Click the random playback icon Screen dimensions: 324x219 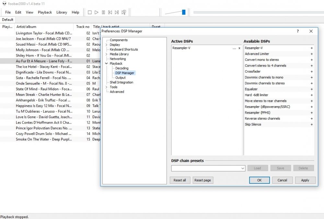click(x=124, y=12)
